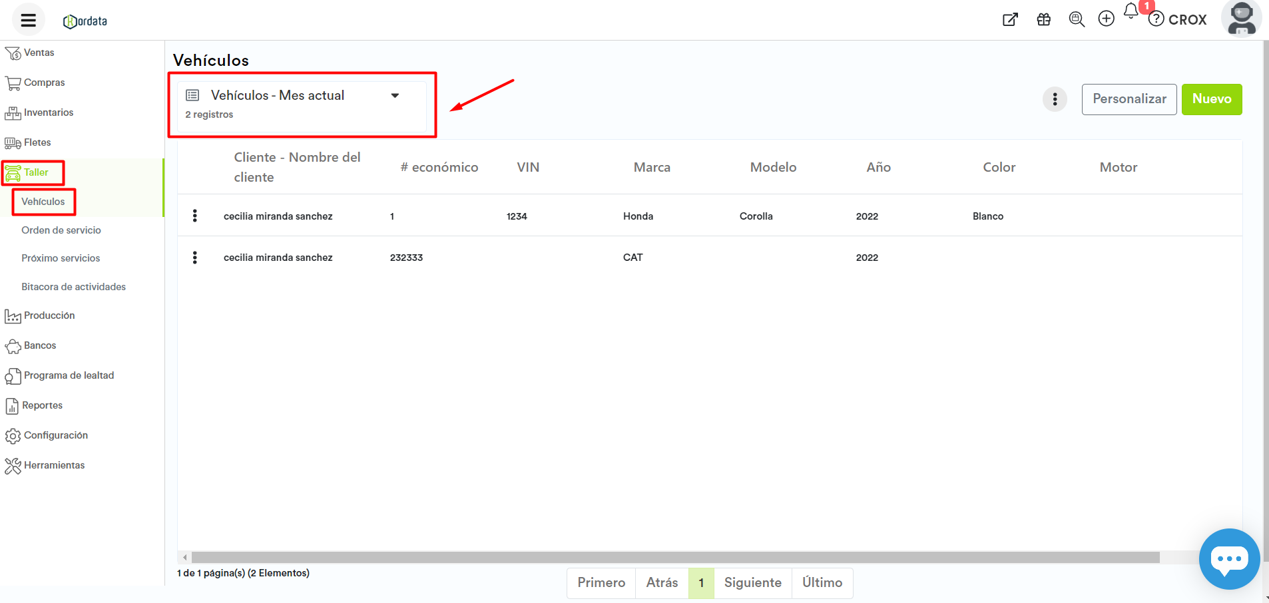Click the Siguiente pagination button
The height and width of the screenshot is (603, 1269).
(752, 583)
